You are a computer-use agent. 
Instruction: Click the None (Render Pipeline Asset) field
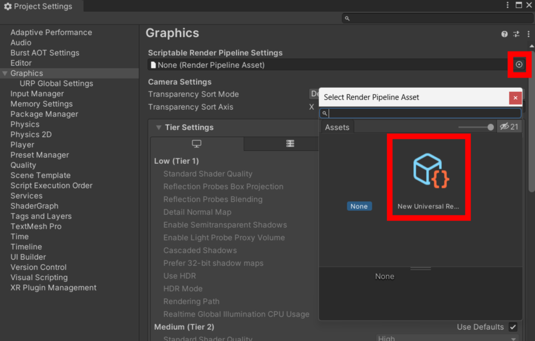(330, 65)
